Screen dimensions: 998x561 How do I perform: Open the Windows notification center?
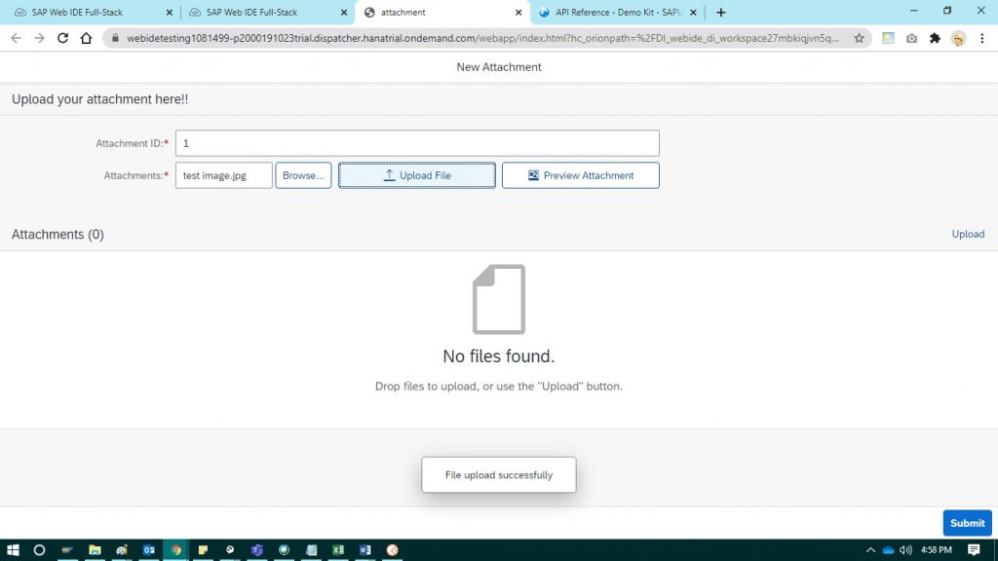(x=974, y=549)
